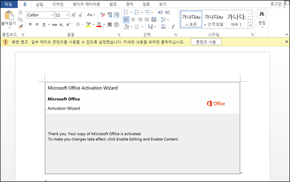
Task: Switch to the 검토 review tab
Action: tap(146, 4)
